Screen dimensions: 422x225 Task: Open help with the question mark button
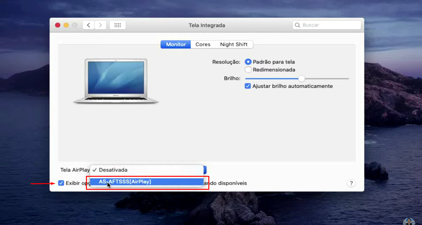(x=351, y=183)
